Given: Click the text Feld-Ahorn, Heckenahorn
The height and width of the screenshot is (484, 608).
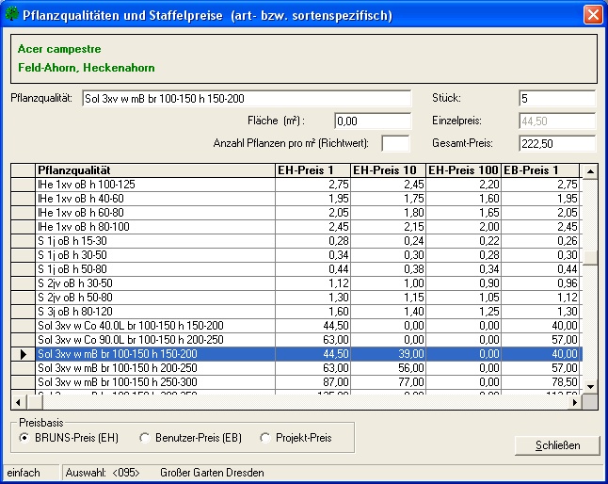Looking at the screenshot, I should pyautogui.click(x=87, y=68).
